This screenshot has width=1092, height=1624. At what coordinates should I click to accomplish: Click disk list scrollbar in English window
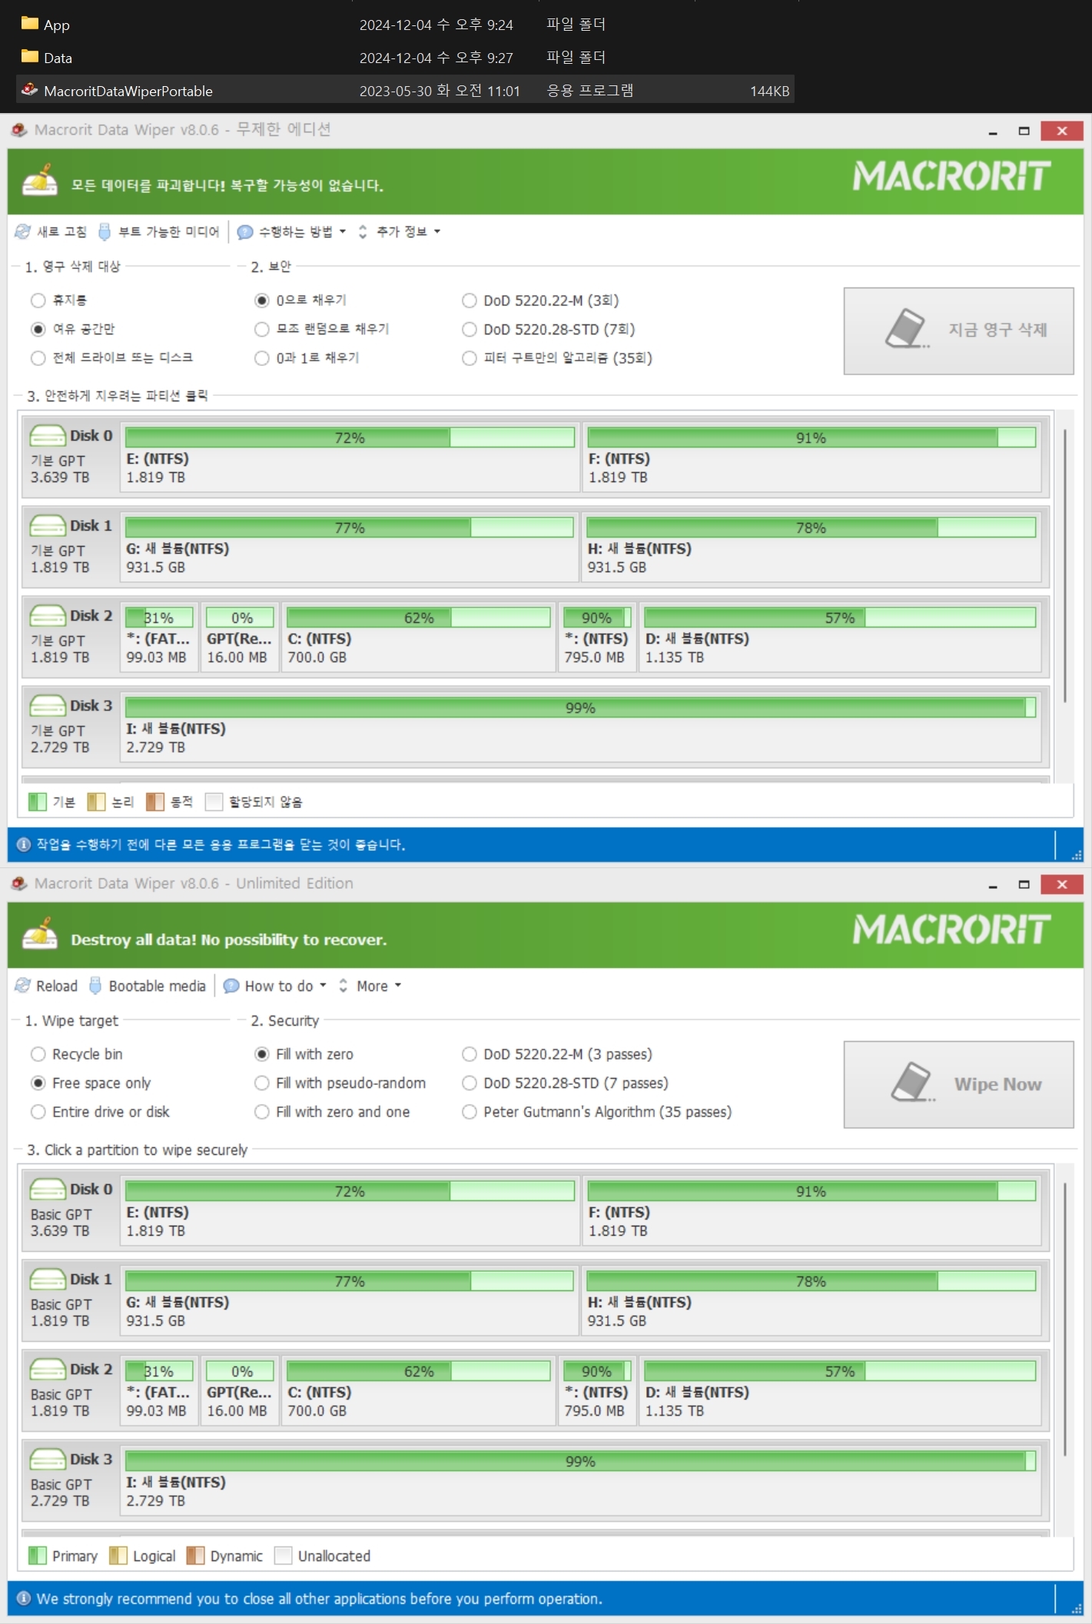[x=1064, y=1319]
